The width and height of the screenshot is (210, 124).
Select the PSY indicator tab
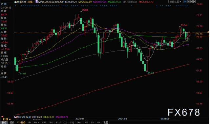point(98,122)
